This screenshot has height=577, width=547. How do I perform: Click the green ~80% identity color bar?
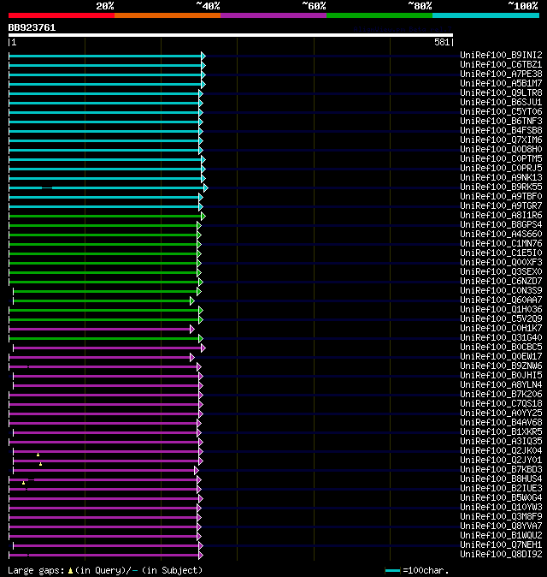click(x=379, y=15)
